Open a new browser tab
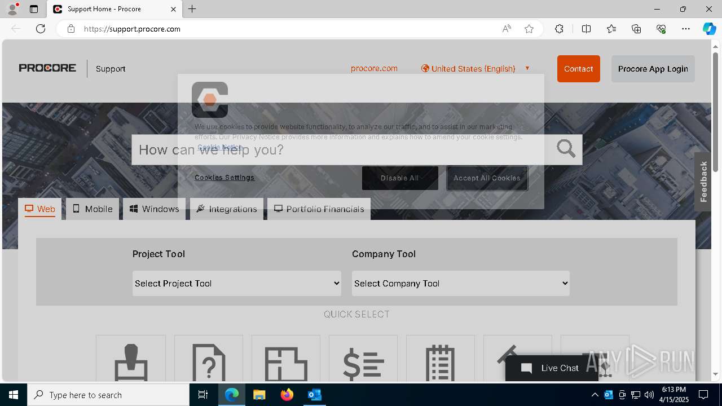This screenshot has height=406, width=722. click(192, 9)
